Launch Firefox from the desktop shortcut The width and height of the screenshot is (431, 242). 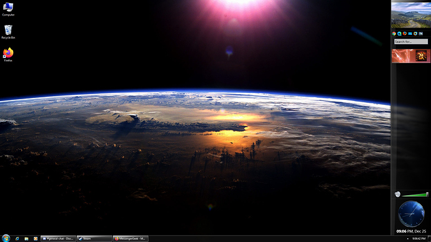pyautogui.click(x=8, y=55)
